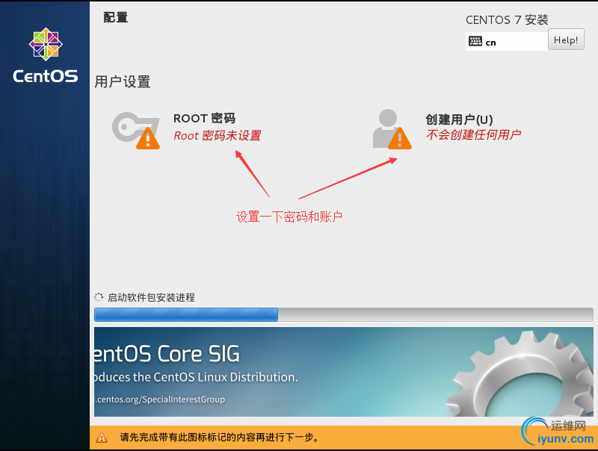Click the 请先完成带有此图标标记的内容 warning message
The width and height of the screenshot is (598, 451).
[x=220, y=438]
